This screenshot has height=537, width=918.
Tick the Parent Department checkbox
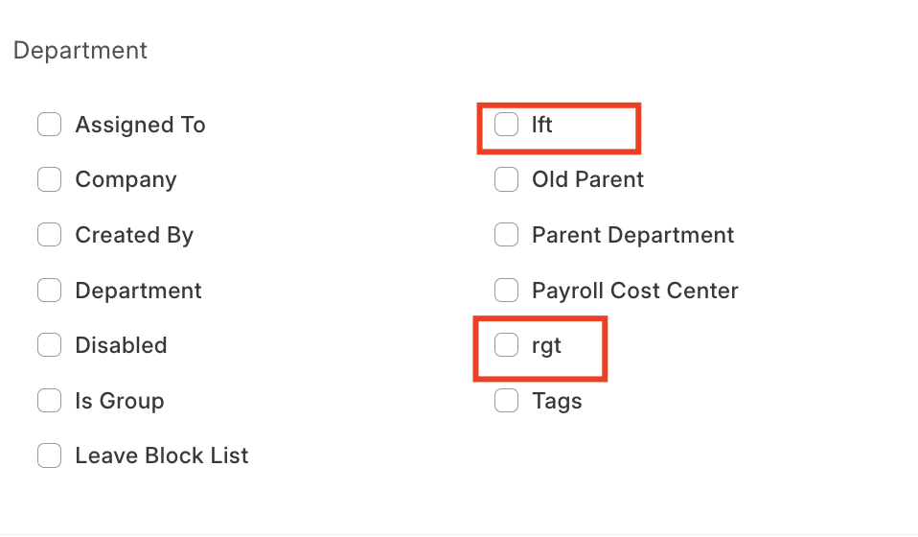pos(506,235)
